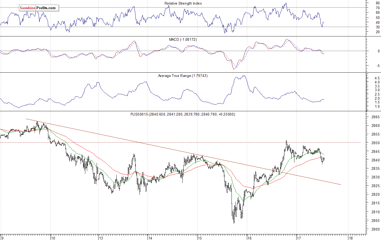
Task: Click the Relative Strength Index title
Action: click(183, 4)
